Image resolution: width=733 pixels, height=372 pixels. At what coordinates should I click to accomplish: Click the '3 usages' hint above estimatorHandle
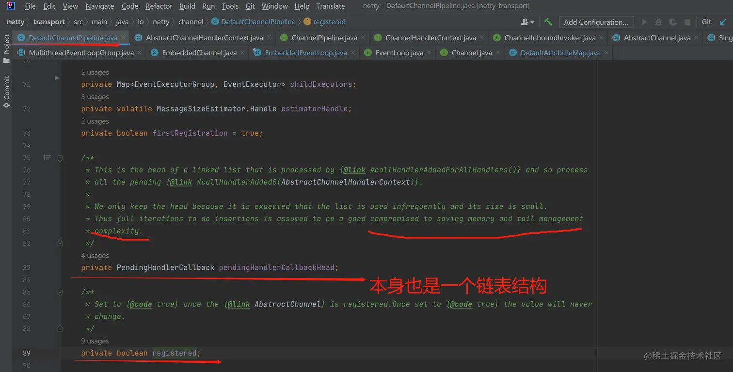tap(95, 97)
